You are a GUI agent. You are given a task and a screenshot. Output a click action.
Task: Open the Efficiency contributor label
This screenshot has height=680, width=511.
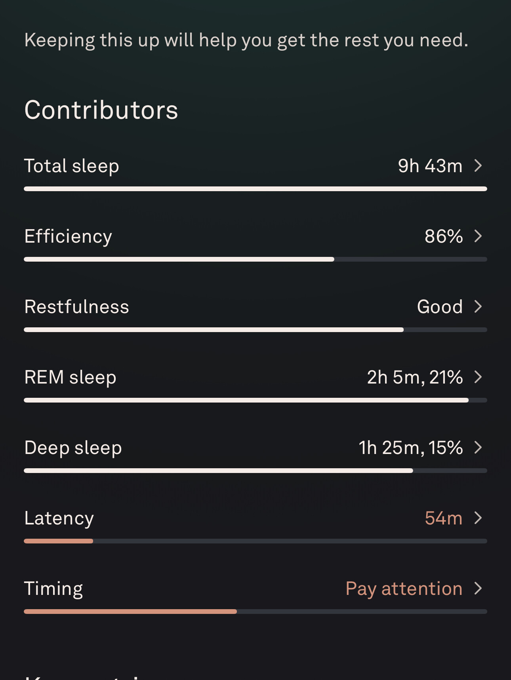(x=68, y=237)
